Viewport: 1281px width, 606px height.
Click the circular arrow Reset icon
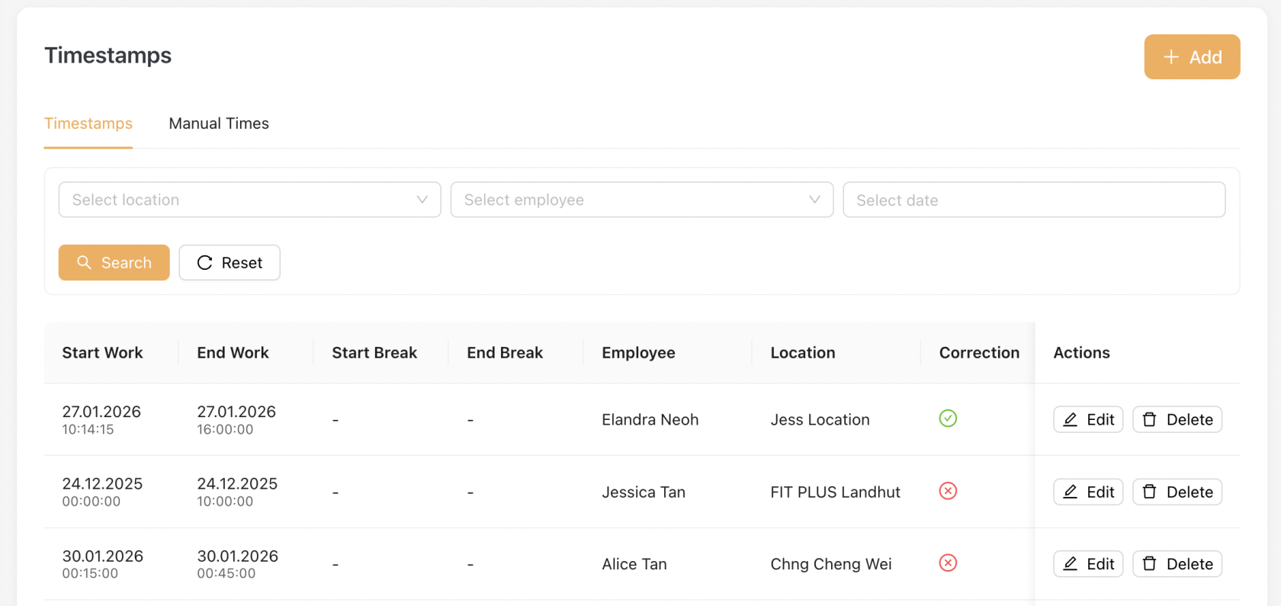(204, 262)
